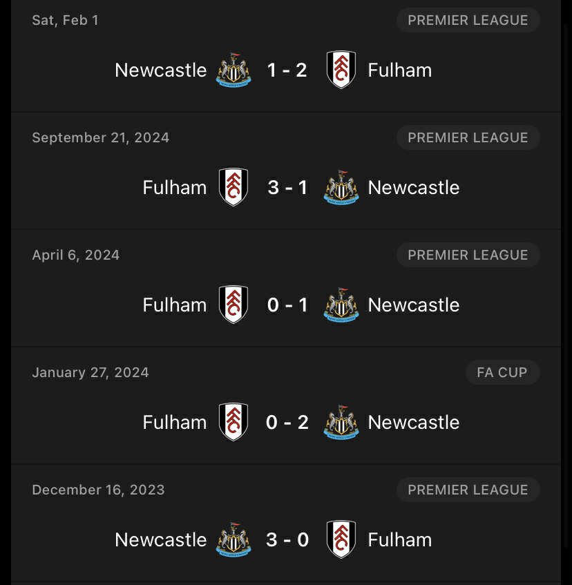Click Newcastle crest in the FA Cup match
The width and height of the screenshot is (572, 585).
click(341, 422)
